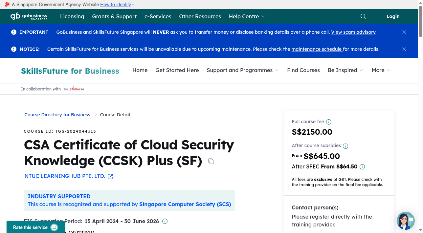Click the INDUSTRY SUPPORTED heading
Screen dimensions: 423x233
tap(59, 196)
